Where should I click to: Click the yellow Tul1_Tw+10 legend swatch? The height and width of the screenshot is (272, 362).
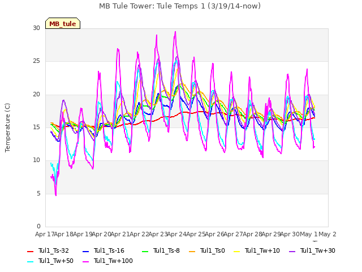point(237,251)
